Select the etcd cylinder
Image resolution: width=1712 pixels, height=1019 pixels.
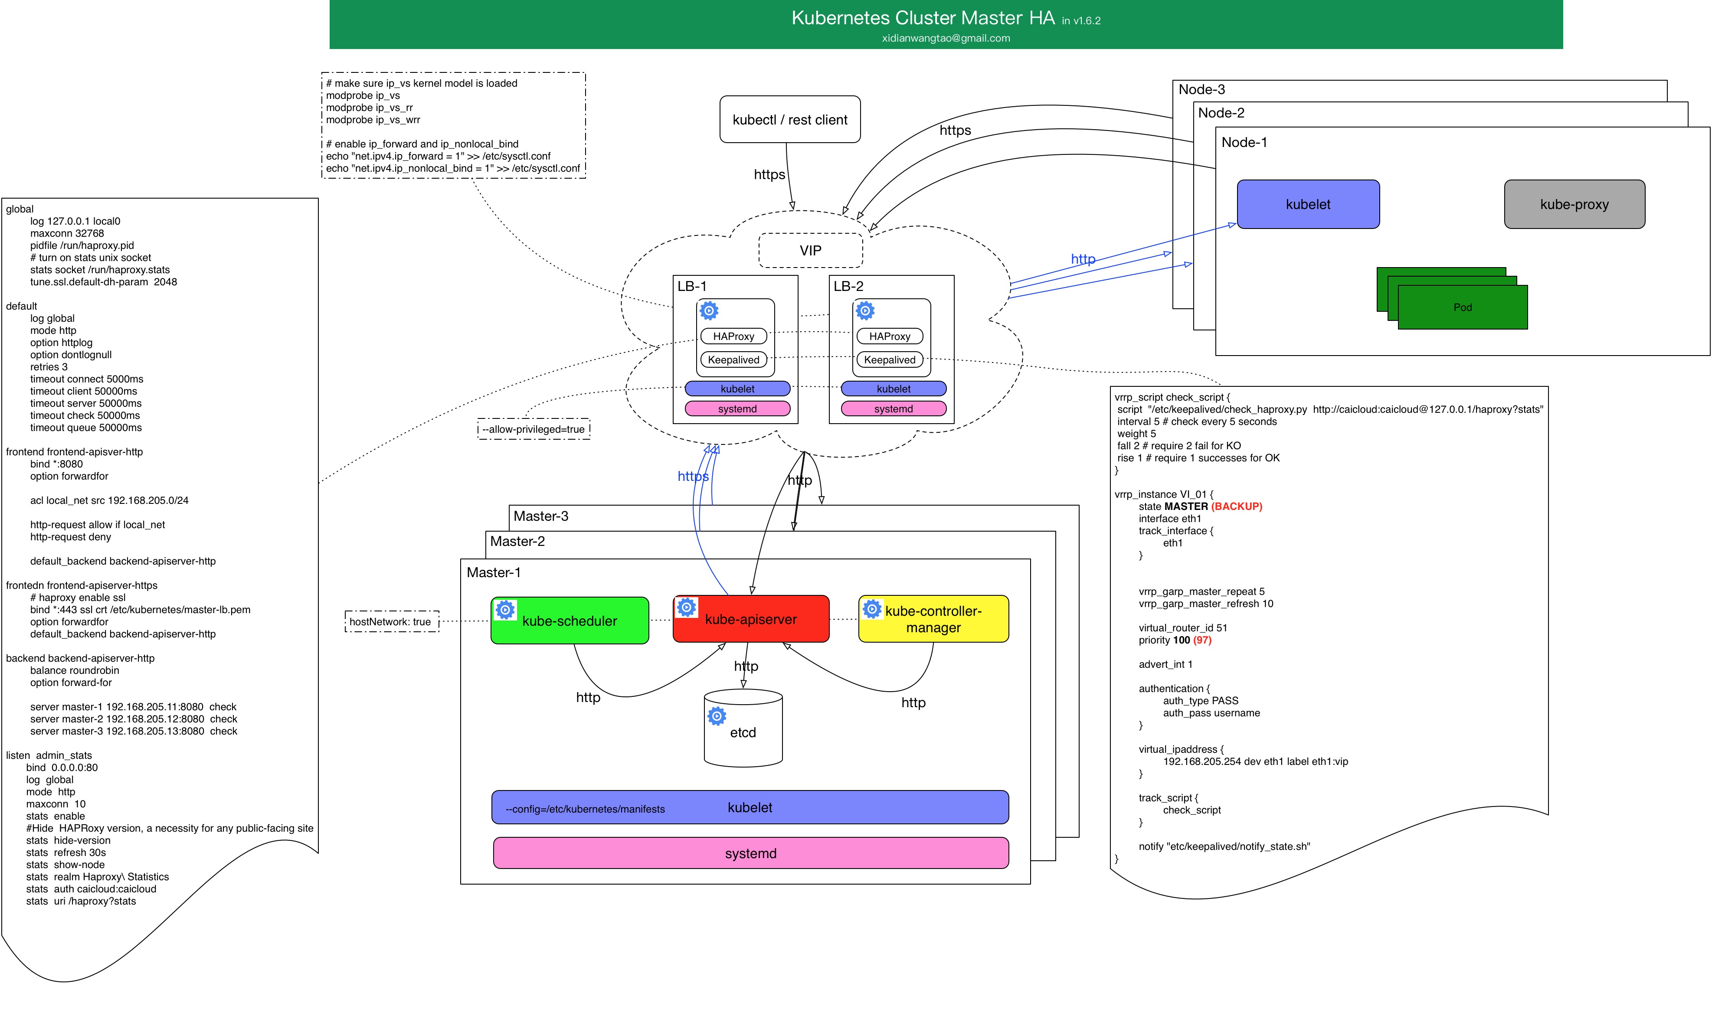click(743, 728)
